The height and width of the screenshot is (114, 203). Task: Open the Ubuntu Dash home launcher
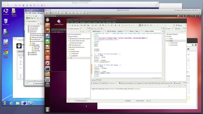point(47,20)
